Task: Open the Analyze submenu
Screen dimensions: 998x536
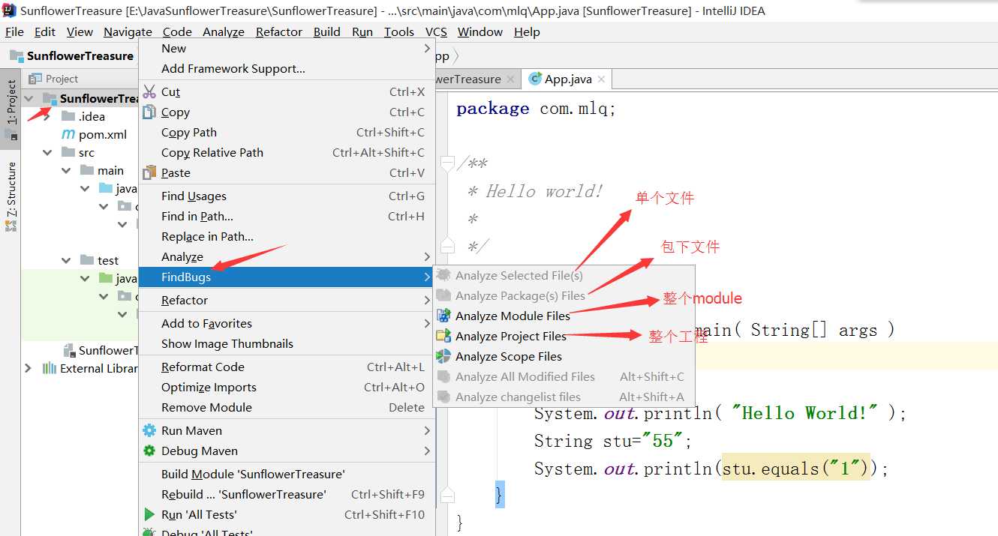Action: coord(287,256)
